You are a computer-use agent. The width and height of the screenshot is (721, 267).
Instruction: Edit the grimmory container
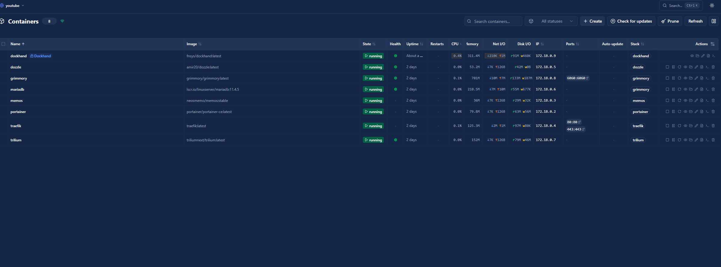696,78
